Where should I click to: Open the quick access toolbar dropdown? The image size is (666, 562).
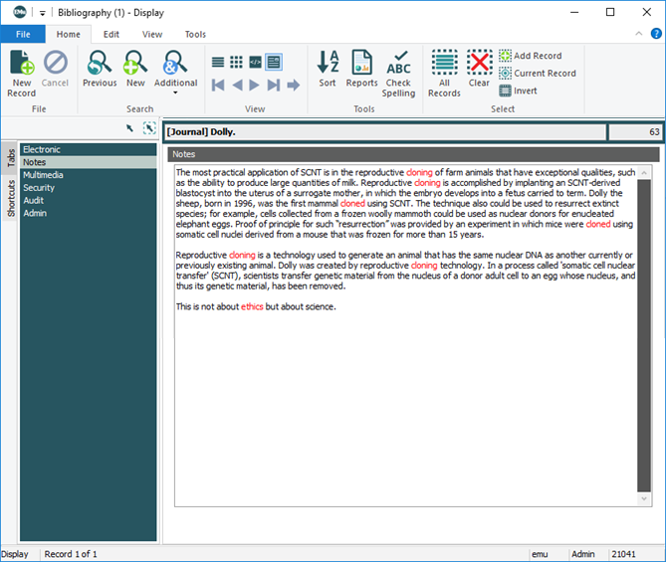click(43, 13)
